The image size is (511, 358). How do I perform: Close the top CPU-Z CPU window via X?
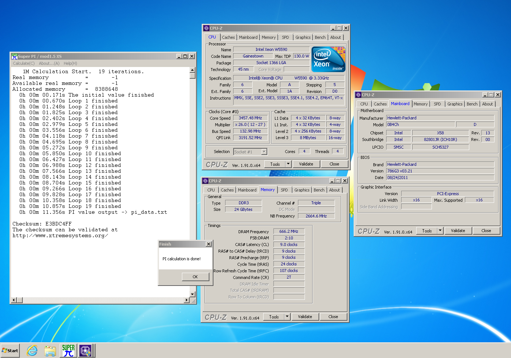(346, 28)
